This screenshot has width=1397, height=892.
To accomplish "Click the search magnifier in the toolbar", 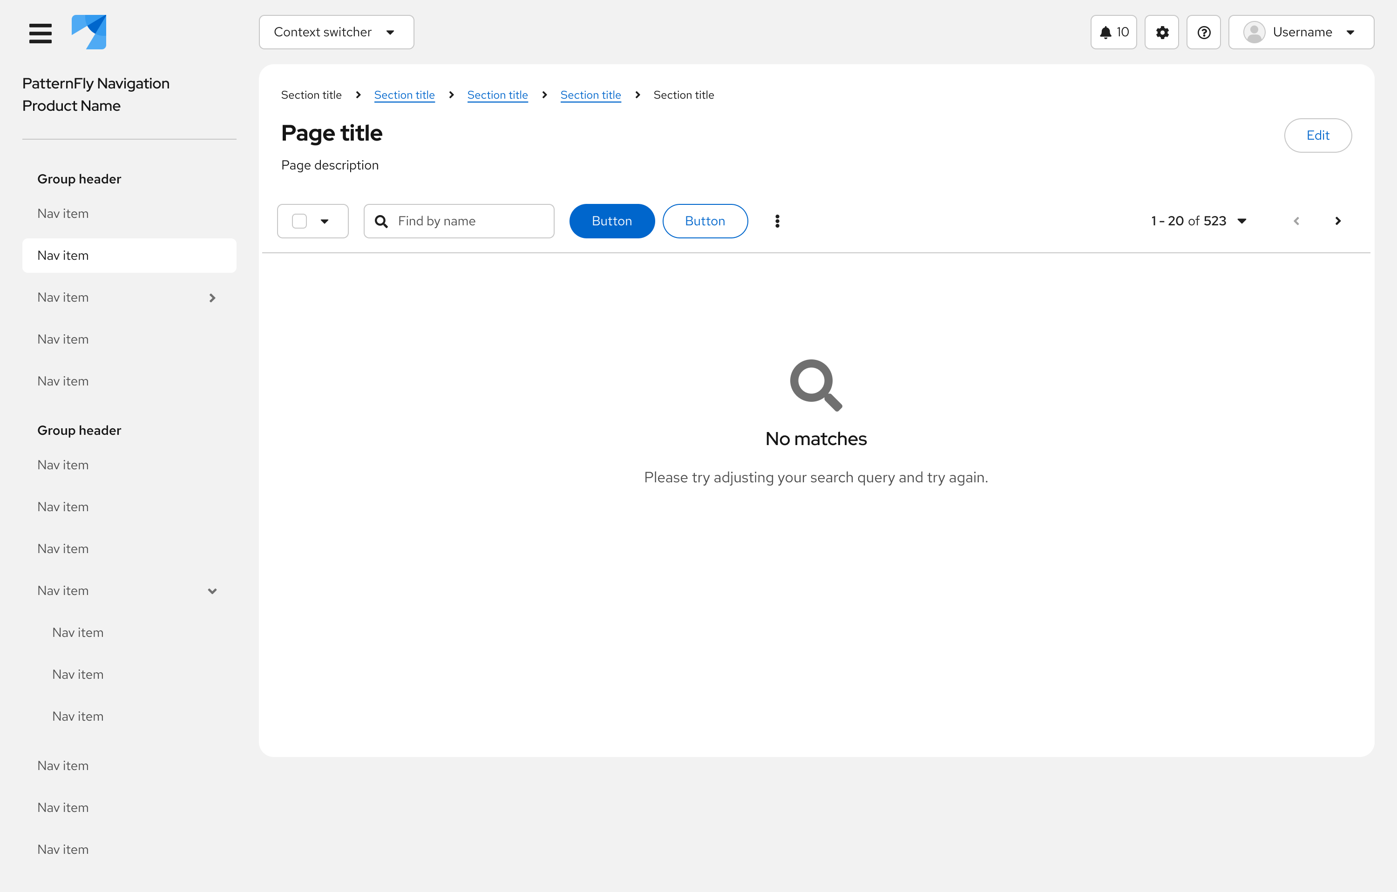I will 381,221.
